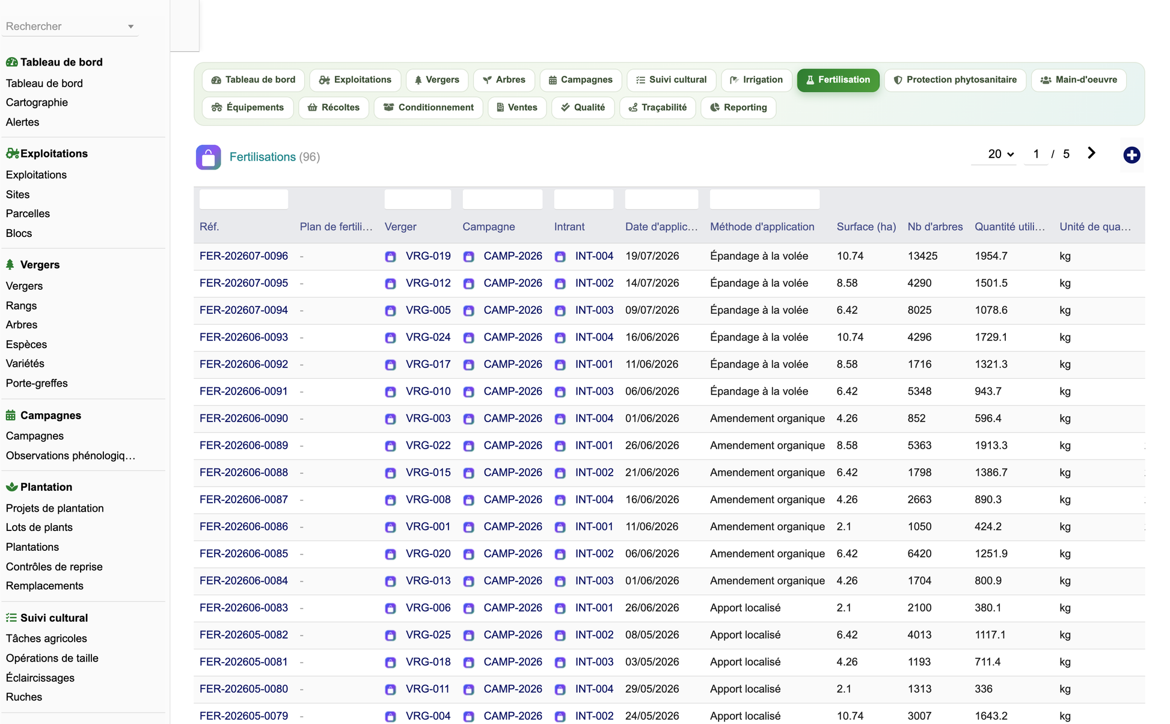Open Alertes in the sidebar
The image size is (1170, 724).
pyautogui.click(x=22, y=122)
